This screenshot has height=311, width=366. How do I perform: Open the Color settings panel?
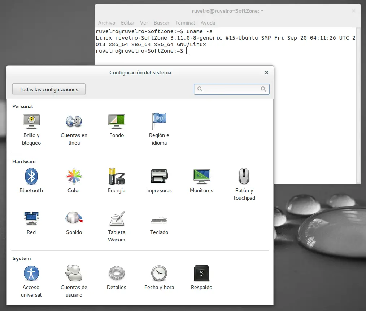(74, 181)
